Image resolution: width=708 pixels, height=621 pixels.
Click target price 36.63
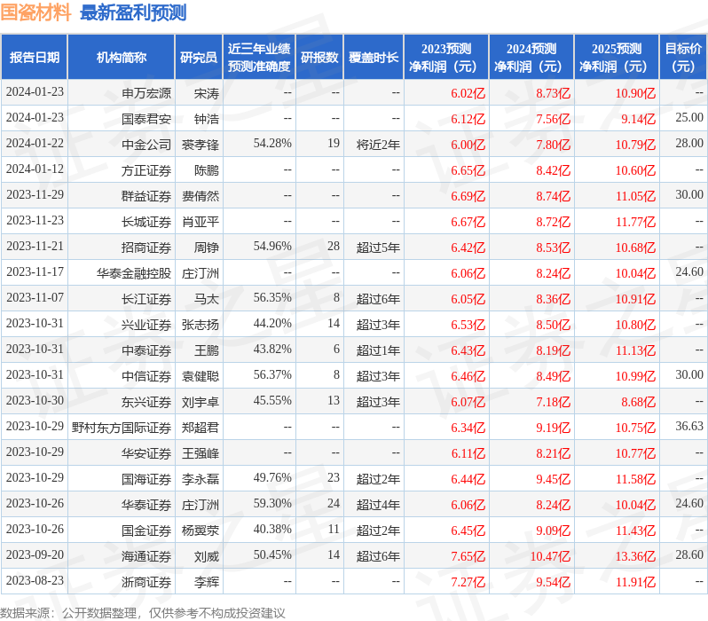689,427
